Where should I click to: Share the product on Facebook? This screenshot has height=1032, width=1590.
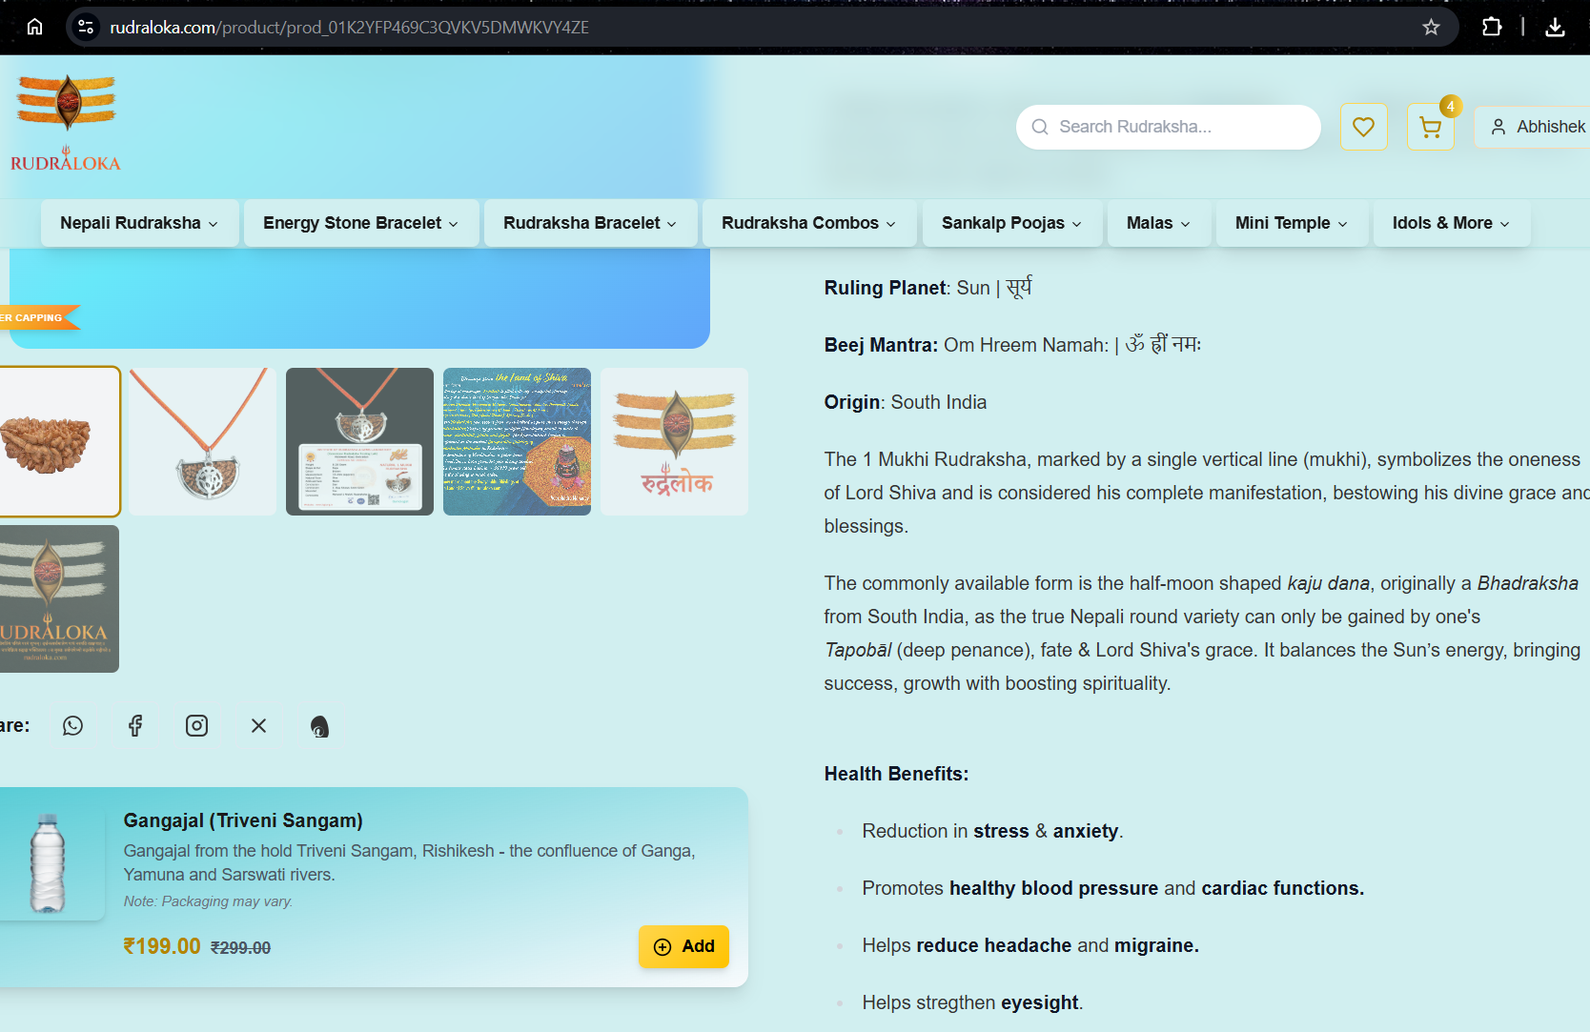[x=135, y=726]
